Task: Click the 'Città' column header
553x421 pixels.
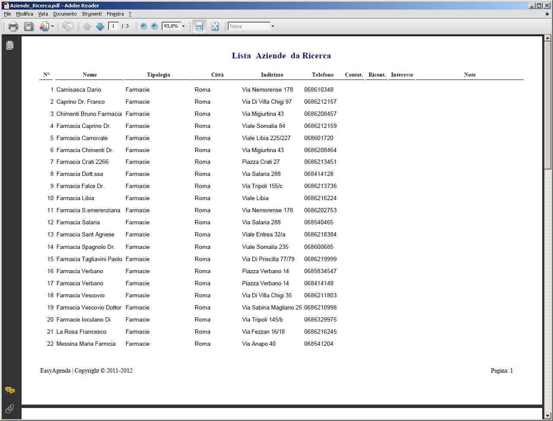Action: pyautogui.click(x=217, y=75)
